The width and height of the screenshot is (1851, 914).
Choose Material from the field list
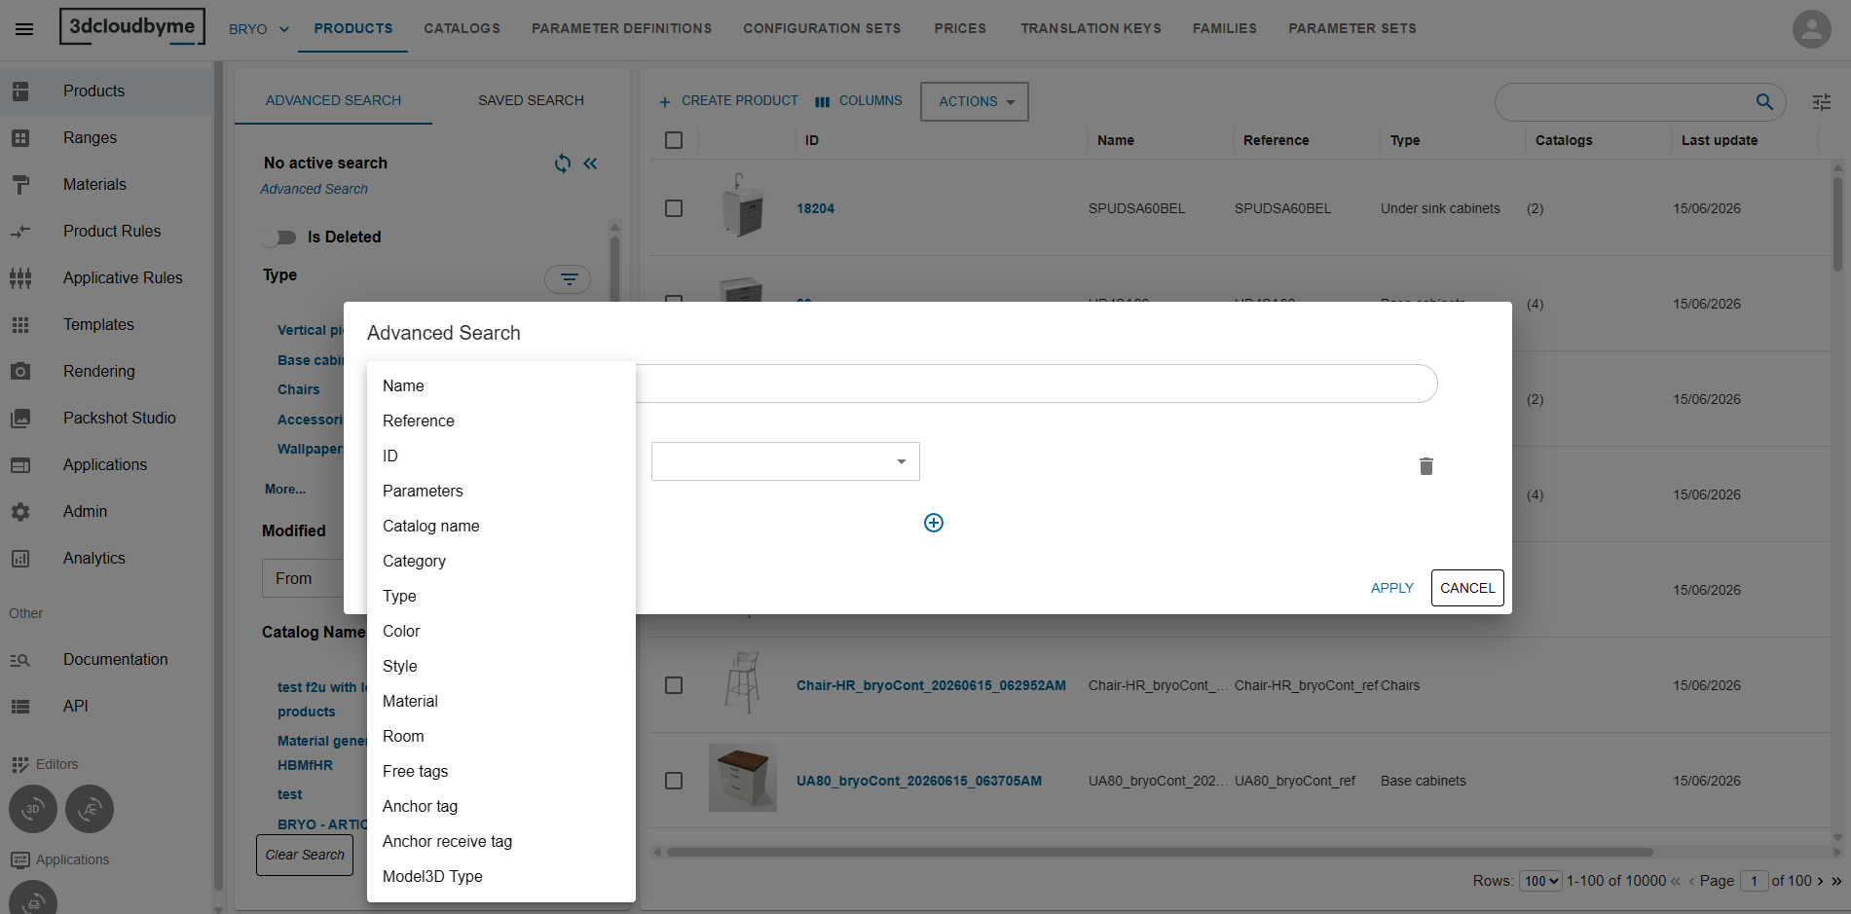(501, 702)
